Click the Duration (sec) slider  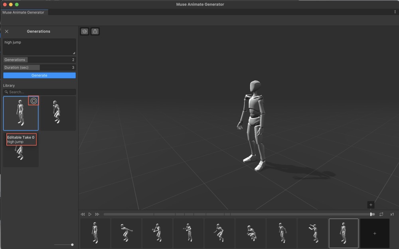[39, 67]
